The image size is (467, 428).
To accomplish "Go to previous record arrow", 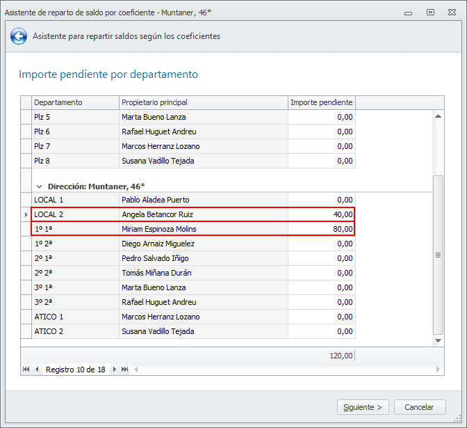I will [x=37, y=370].
